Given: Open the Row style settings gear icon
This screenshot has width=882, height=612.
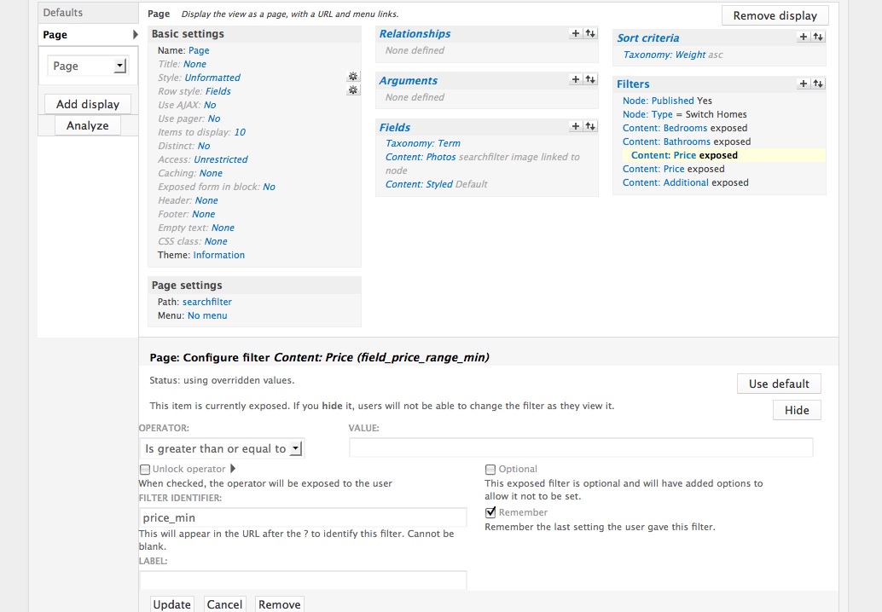Looking at the screenshot, I should click(352, 89).
